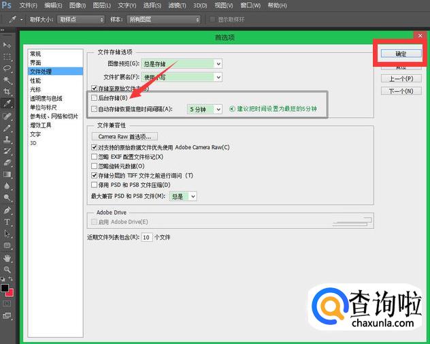Open 最大兼容 PSD 和 PSB 文件 dropdown
Screen dimensions: 430x344
click(x=184, y=196)
